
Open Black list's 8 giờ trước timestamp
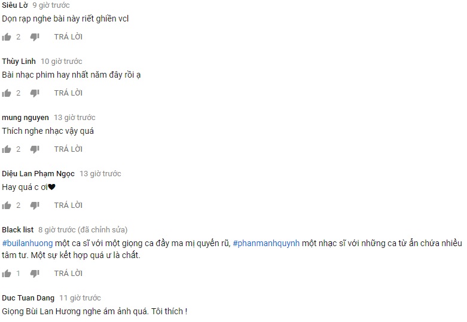(57, 230)
